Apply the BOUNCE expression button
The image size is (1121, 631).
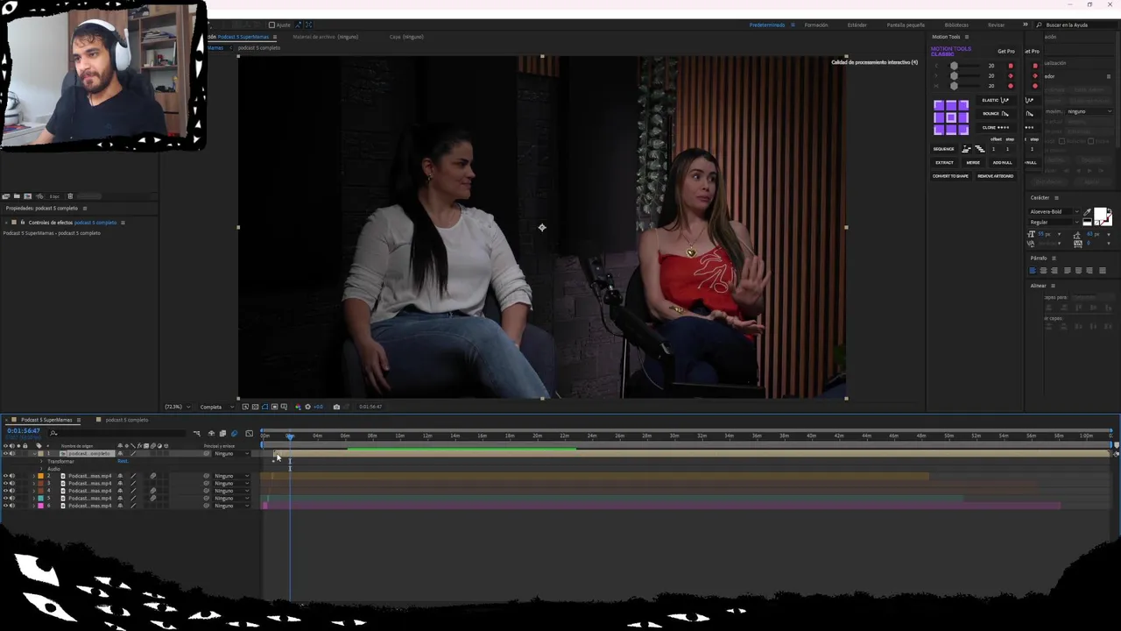(x=996, y=114)
